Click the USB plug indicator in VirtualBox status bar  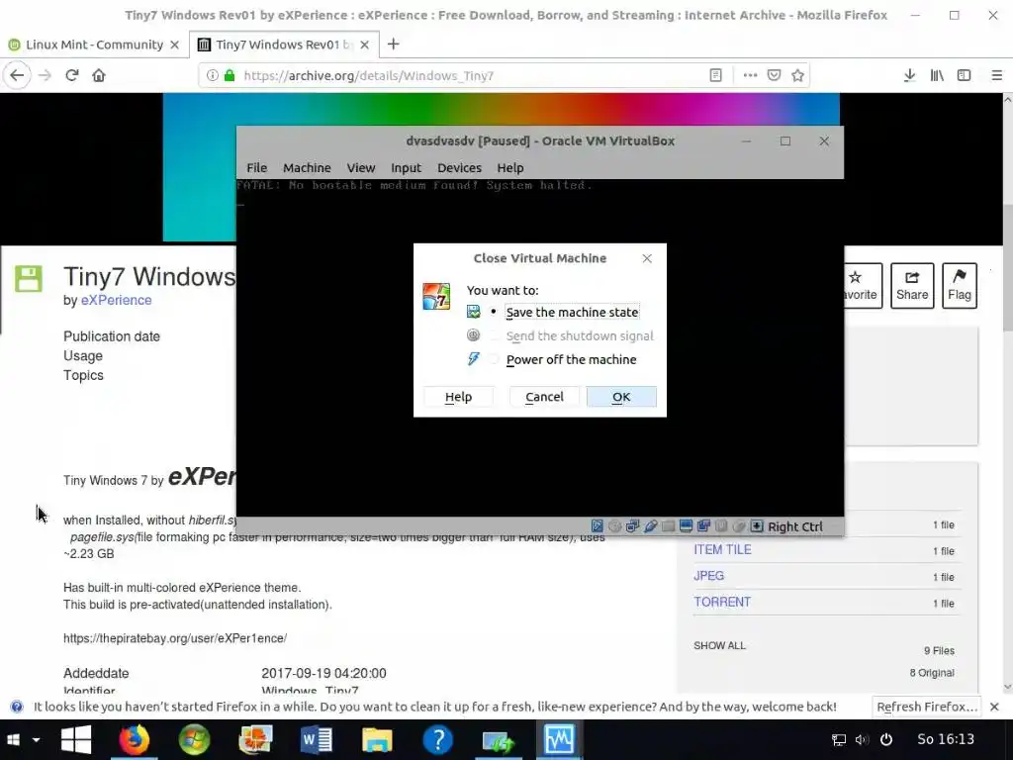point(651,526)
